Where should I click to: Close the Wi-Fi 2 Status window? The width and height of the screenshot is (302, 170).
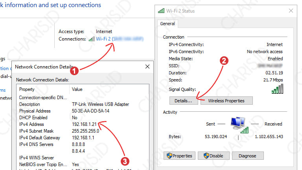[x=291, y=11]
